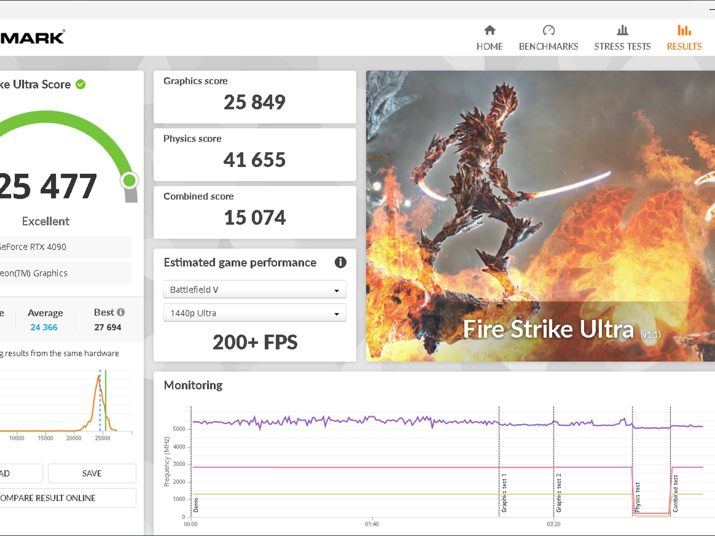
Task: Click the Combined score value 15 074
Action: (x=255, y=217)
